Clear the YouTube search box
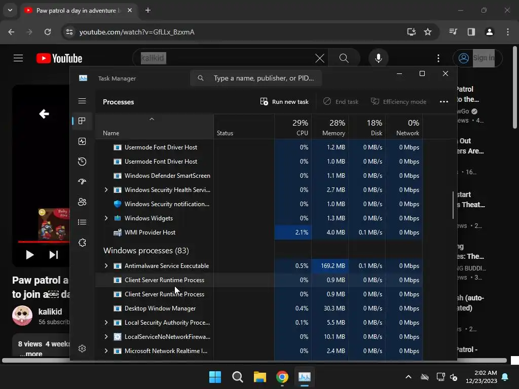Image resolution: width=519 pixels, height=389 pixels. pos(320,59)
